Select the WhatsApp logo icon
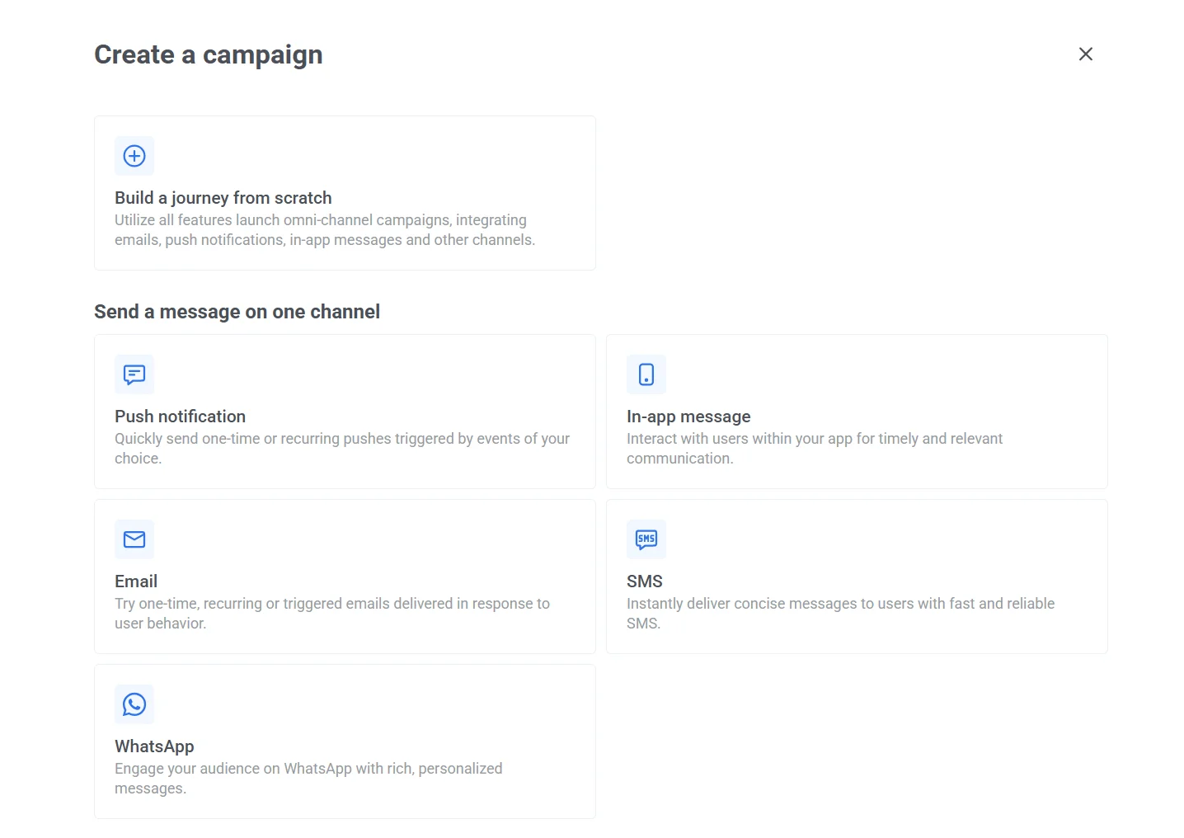1184x838 pixels. click(x=134, y=704)
